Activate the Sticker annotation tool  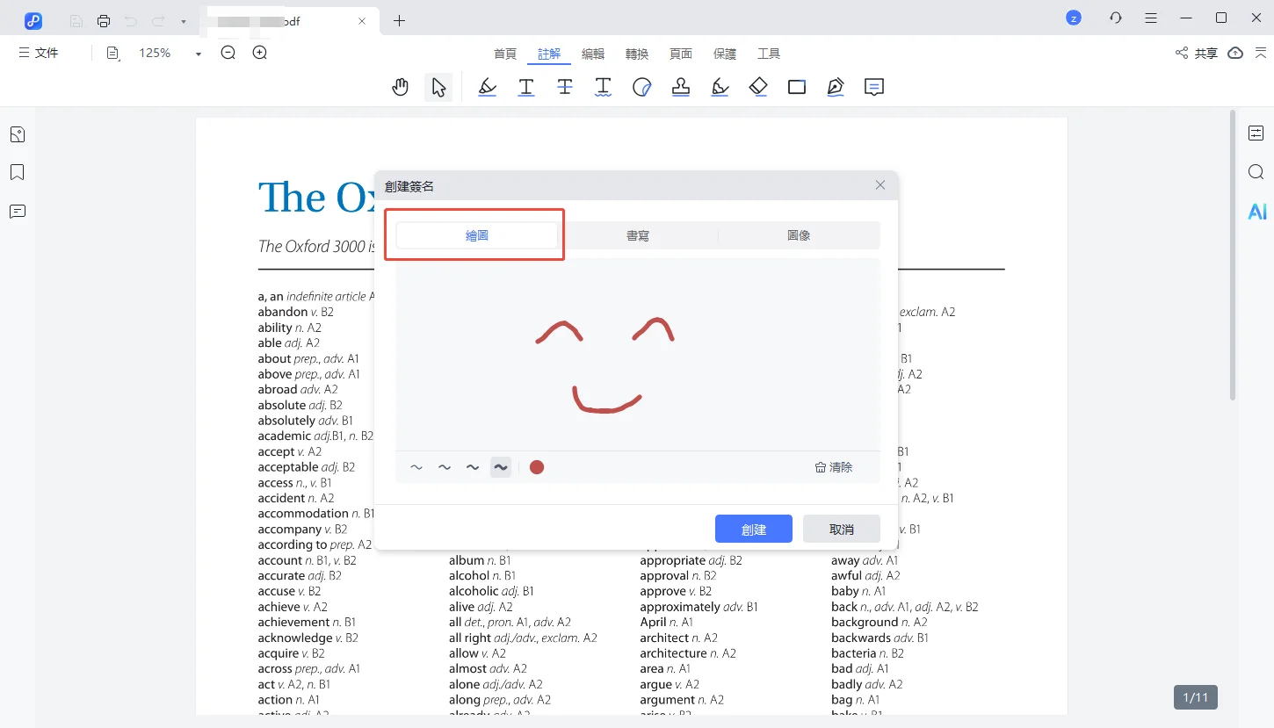pyautogui.click(x=642, y=87)
